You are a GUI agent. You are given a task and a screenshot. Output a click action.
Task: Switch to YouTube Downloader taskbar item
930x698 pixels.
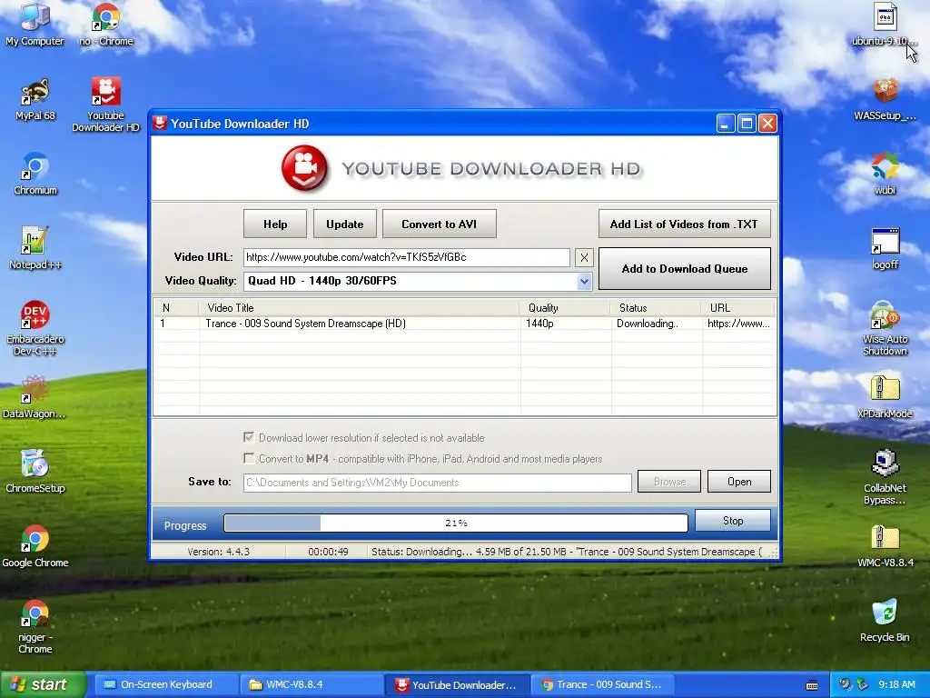[x=458, y=685]
